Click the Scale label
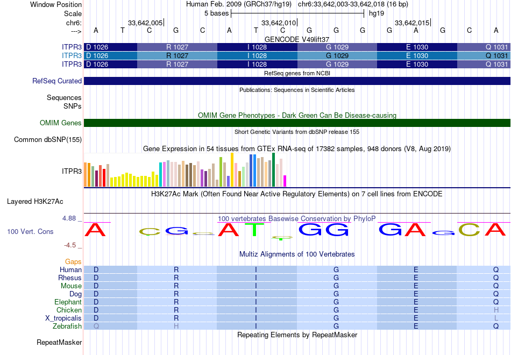511x355 pixels. (73, 13)
